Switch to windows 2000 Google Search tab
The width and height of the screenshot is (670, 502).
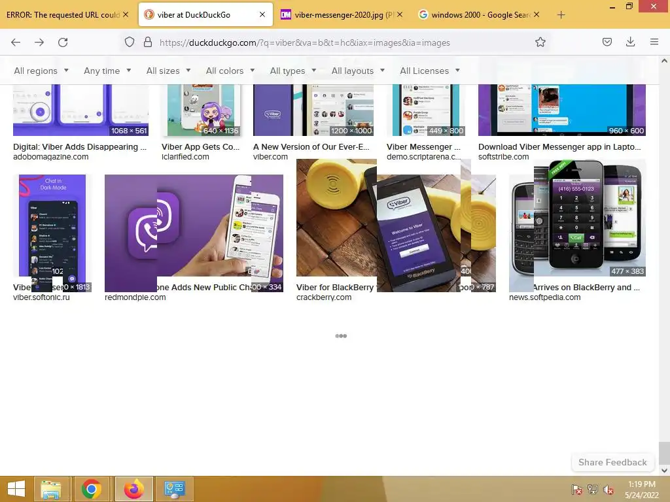[x=480, y=14]
